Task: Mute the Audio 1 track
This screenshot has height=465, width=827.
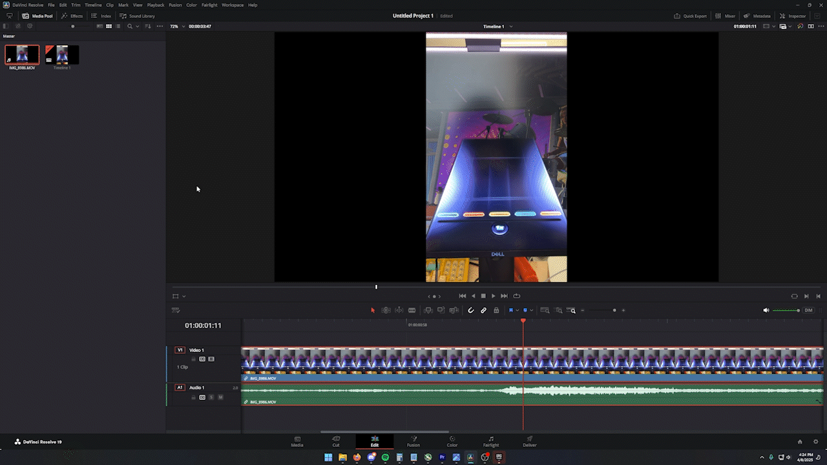Action: point(220,397)
